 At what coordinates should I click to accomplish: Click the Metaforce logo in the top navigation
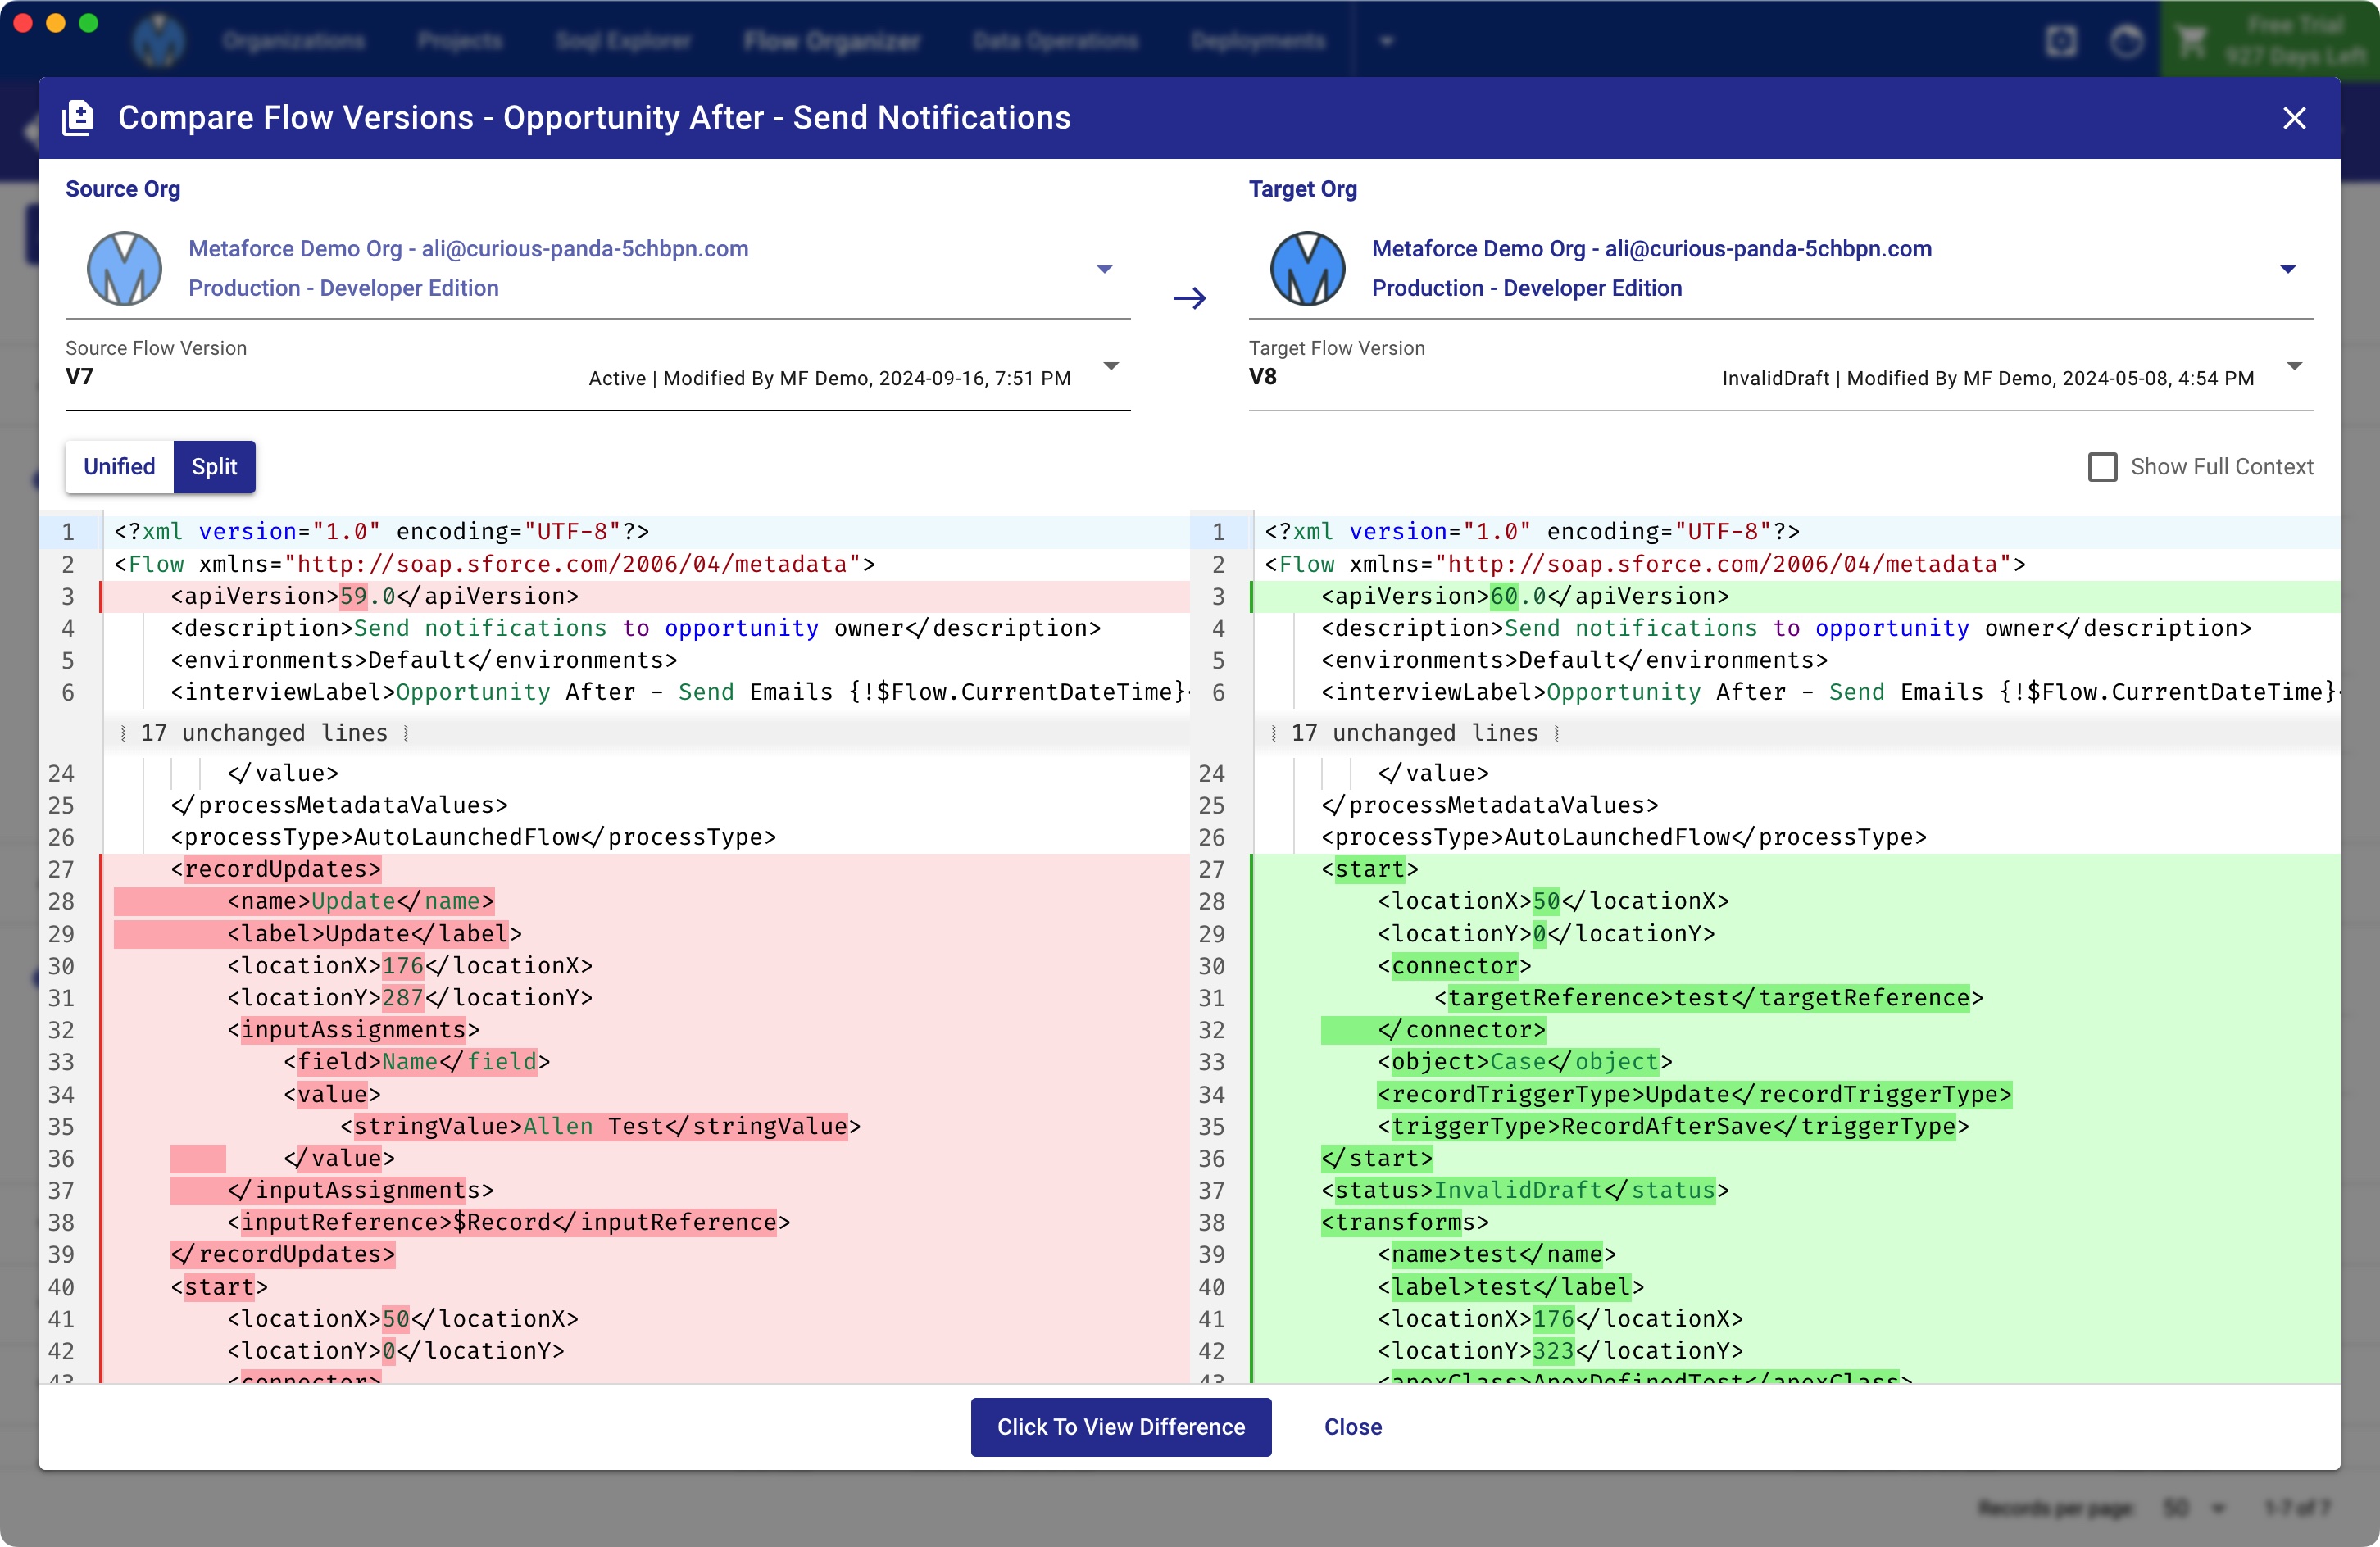159,41
